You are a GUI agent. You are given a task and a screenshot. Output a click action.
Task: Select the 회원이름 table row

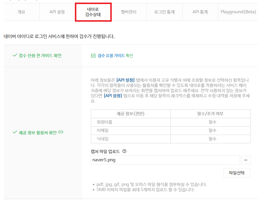pyautogui.click(x=170, y=122)
